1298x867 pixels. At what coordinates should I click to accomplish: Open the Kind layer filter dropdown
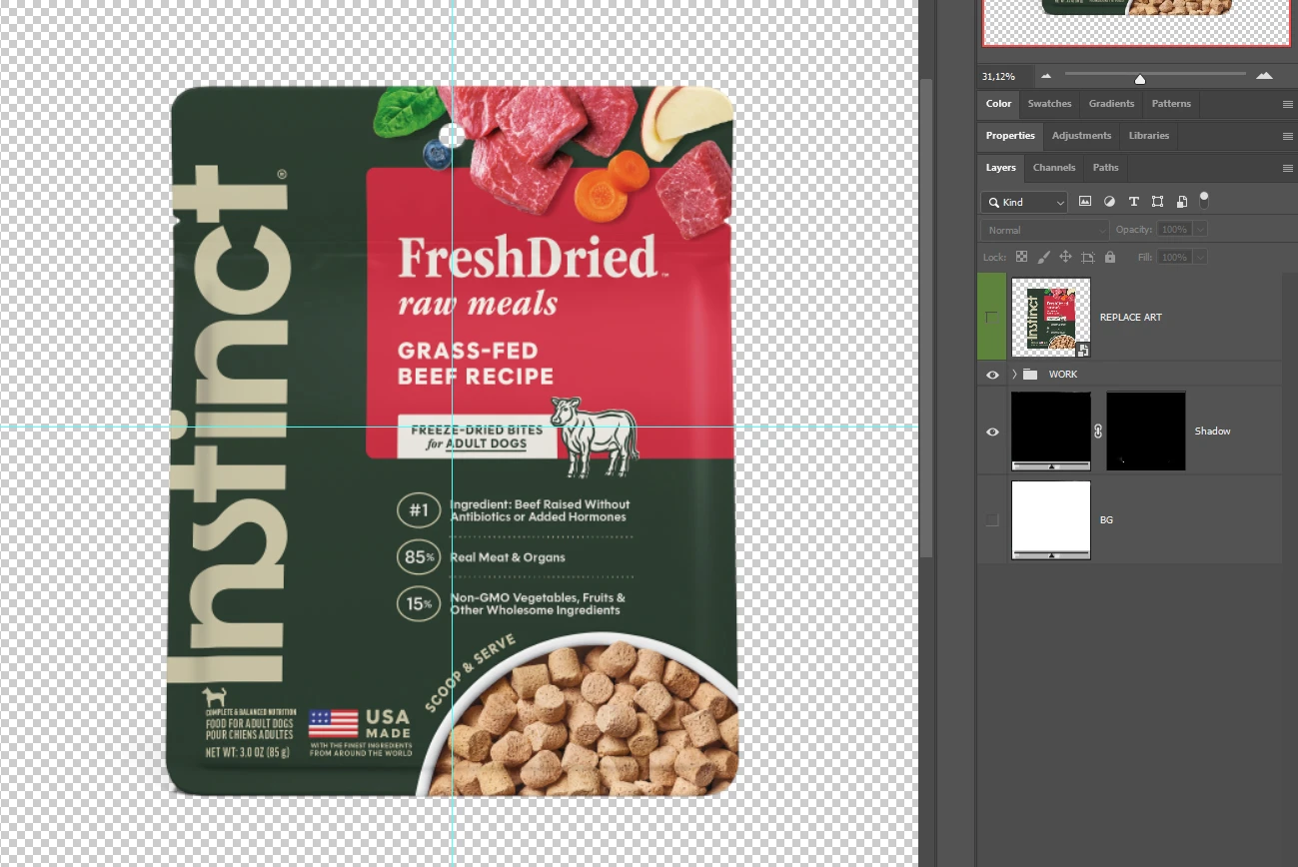[1024, 202]
